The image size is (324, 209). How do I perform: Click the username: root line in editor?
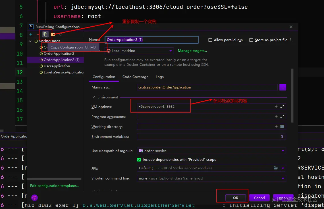[x=77, y=16]
